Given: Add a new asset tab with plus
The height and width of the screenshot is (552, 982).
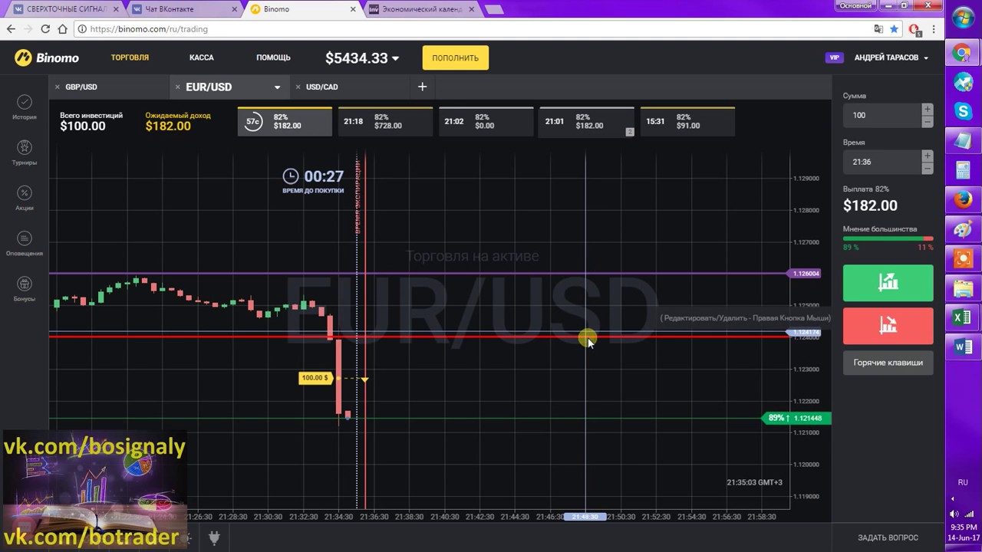Looking at the screenshot, I should coord(422,87).
